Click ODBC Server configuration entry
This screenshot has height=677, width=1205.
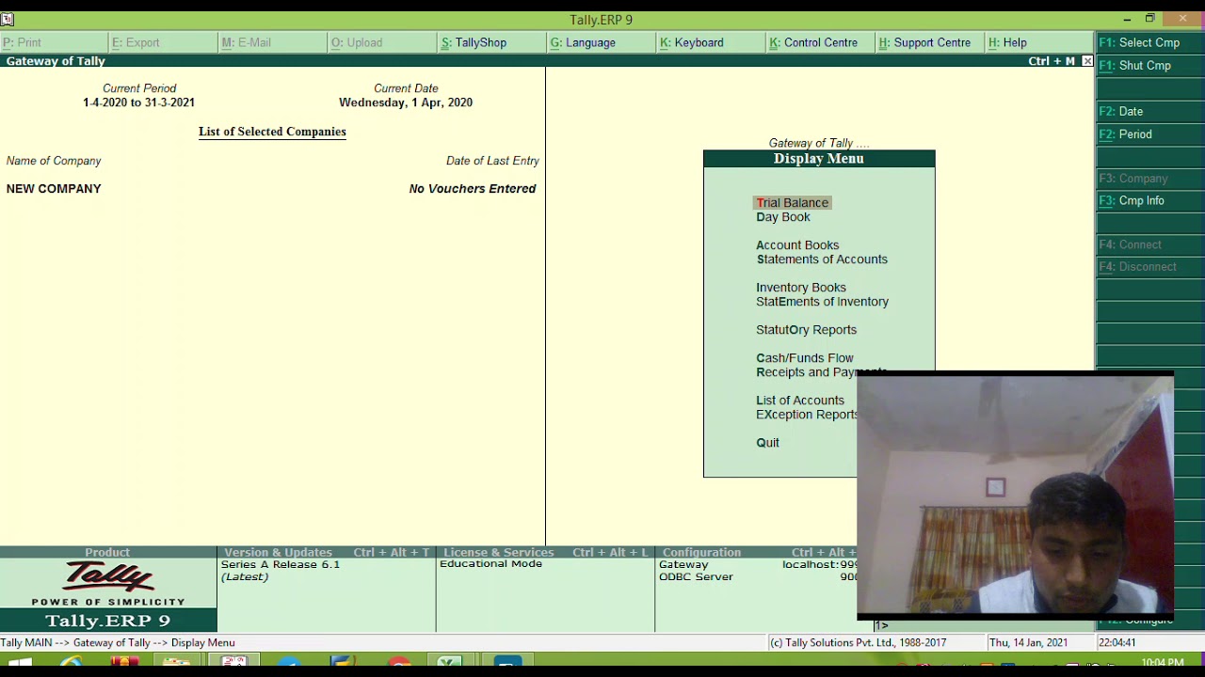[696, 577]
